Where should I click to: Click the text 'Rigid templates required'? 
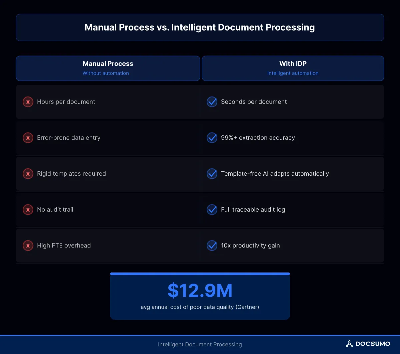tap(71, 174)
